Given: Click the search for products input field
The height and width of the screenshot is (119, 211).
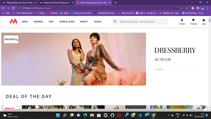Looking at the screenshot, I should pos(140,21).
